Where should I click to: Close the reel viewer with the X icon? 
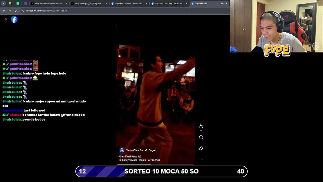(6, 19)
